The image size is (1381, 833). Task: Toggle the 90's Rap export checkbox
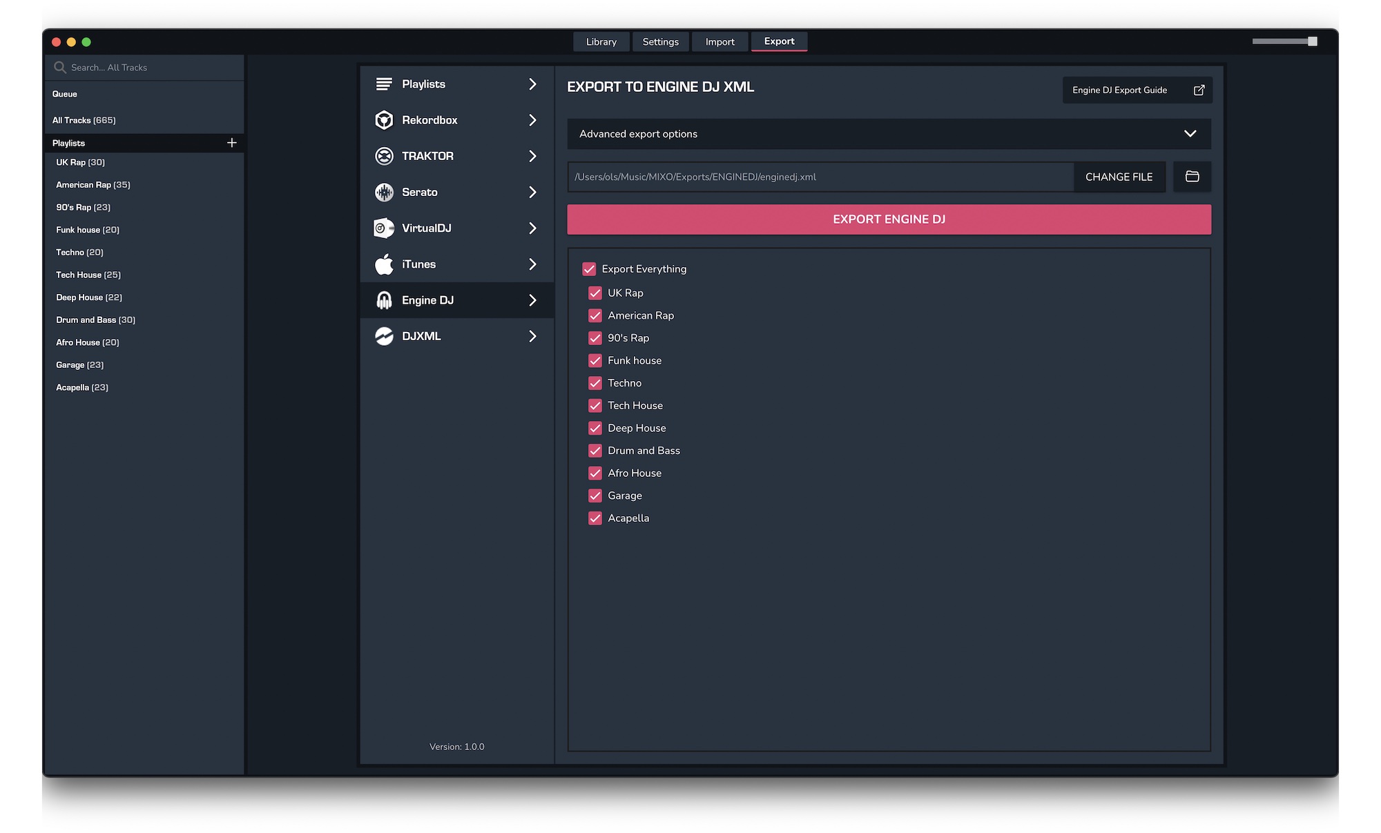click(595, 338)
